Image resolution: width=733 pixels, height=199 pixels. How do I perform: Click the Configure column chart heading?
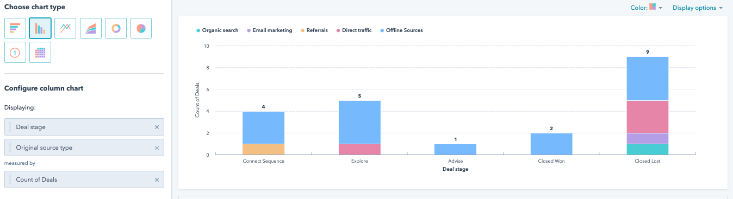coord(44,88)
